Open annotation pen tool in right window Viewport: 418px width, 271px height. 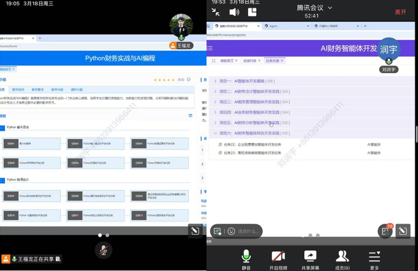click(x=403, y=231)
